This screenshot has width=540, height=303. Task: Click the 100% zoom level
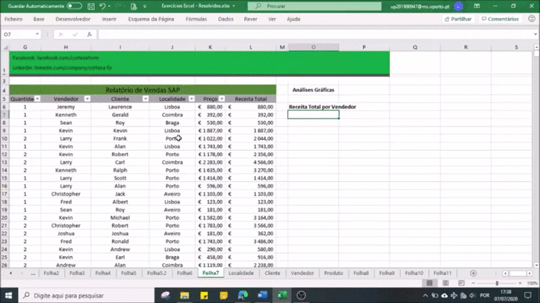(532, 283)
